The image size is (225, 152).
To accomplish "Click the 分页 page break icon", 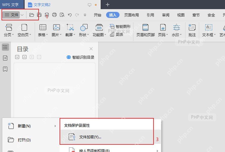I will click(8, 27).
